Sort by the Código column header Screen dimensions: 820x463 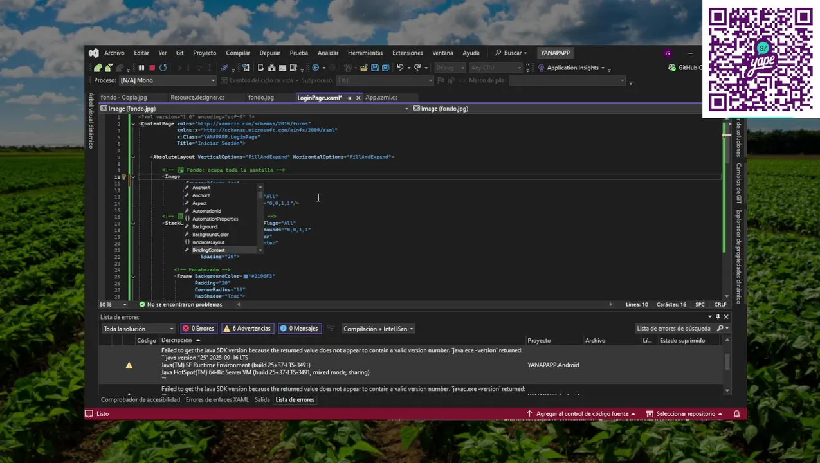pyautogui.click(x=146, y=340)
